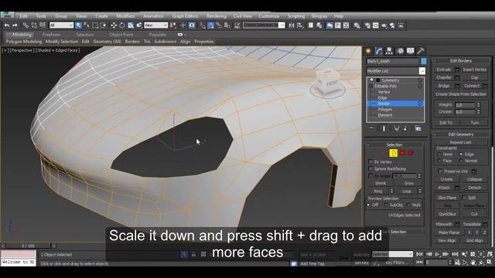The width and height of the screenshot is (495, 278).
Task: Click the Cap button
Action: (474, 77)
